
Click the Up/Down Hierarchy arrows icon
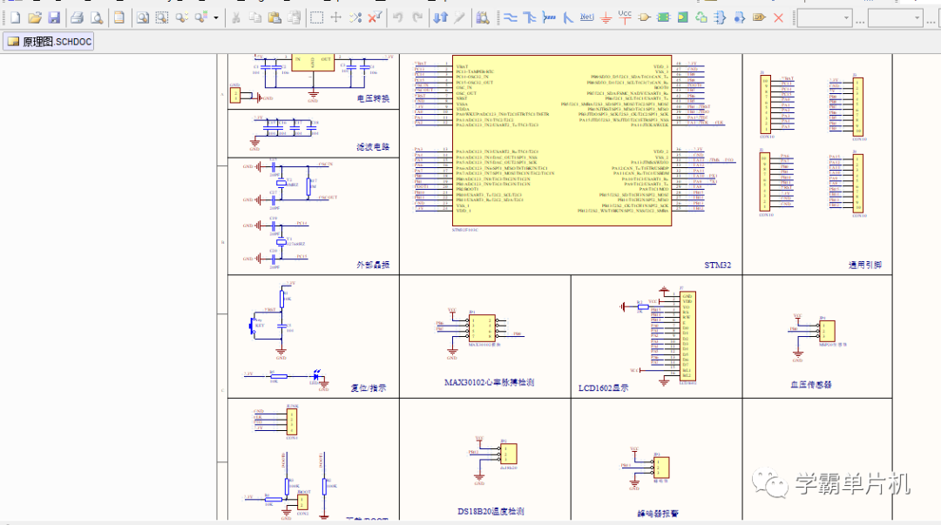pos(441,18)
